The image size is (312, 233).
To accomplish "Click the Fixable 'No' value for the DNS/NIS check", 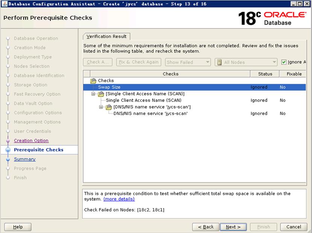I will [x=283, y=113].
